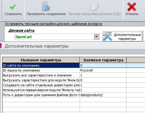Click the green checkmark Save icon
145x113 pixels.
click(13, 7)
